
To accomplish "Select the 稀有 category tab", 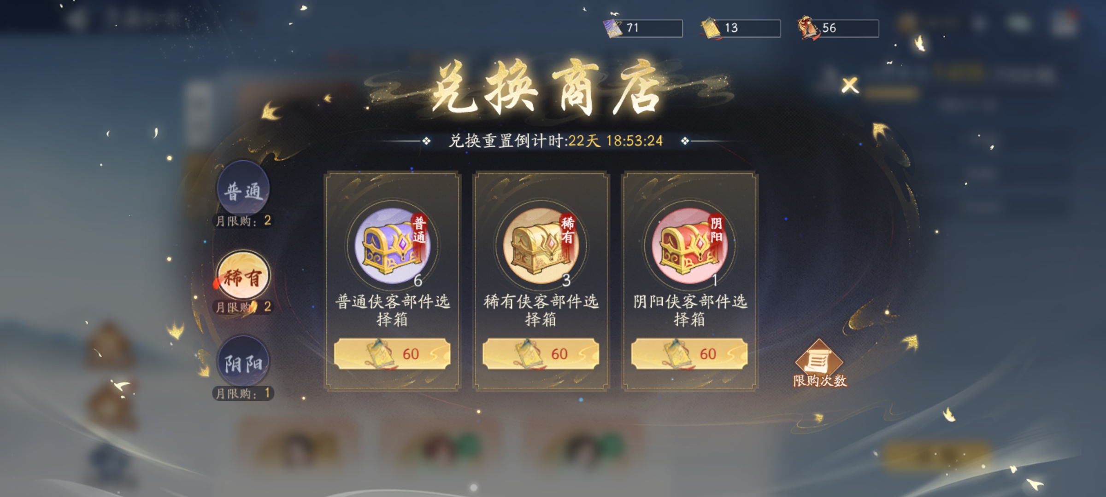I will coord(243,276).
